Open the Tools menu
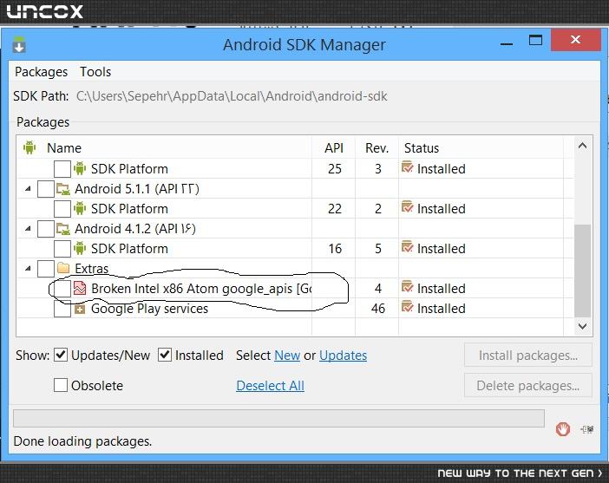This screenshot has height=483, width=609. [95, 72]
